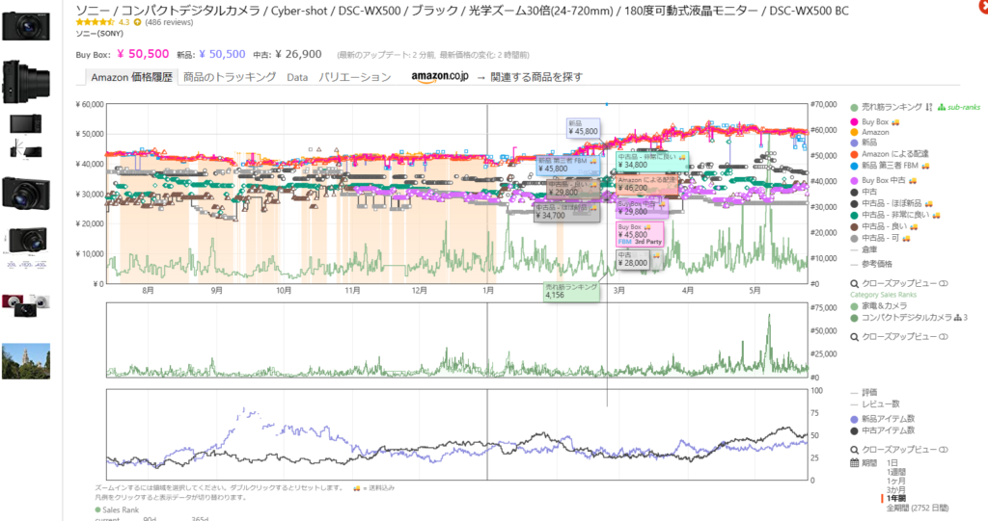Open 関連する商品を探す link

536,77
